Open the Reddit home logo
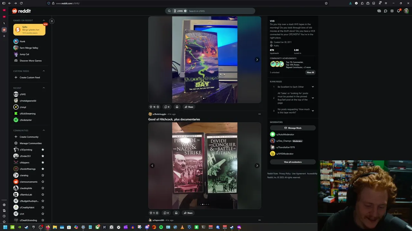The width and height of the screenshot is (412, 231). click(21, 11)
